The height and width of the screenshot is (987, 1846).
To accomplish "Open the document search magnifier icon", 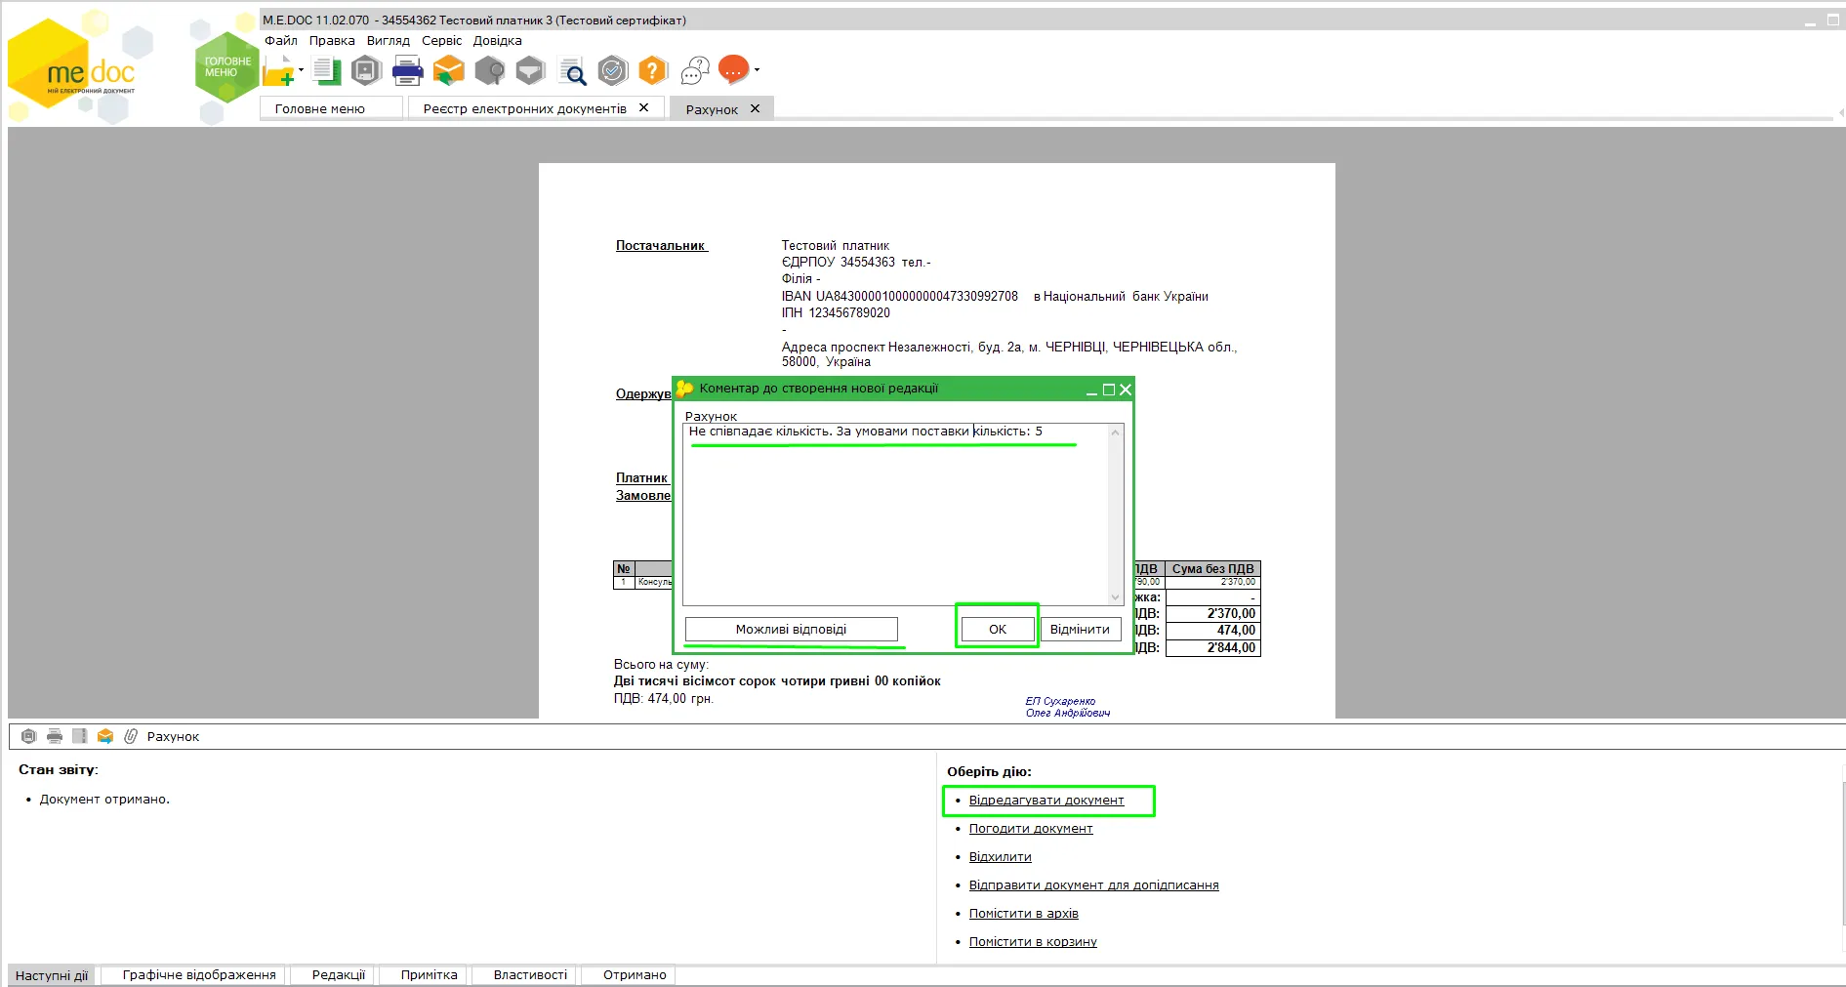I will (x=571, y=71).
